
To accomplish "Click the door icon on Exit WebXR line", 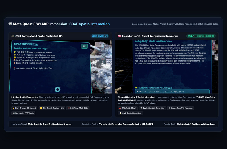I will pyautogui.click(x=14, y=63).
